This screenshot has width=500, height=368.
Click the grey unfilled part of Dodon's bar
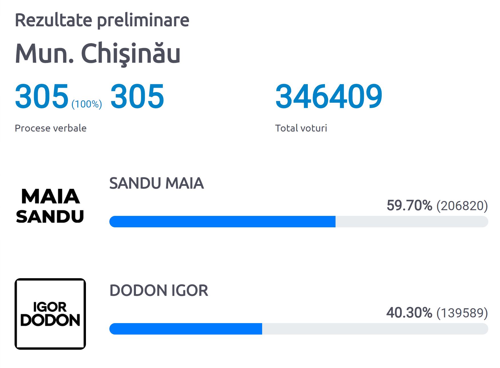375,329
